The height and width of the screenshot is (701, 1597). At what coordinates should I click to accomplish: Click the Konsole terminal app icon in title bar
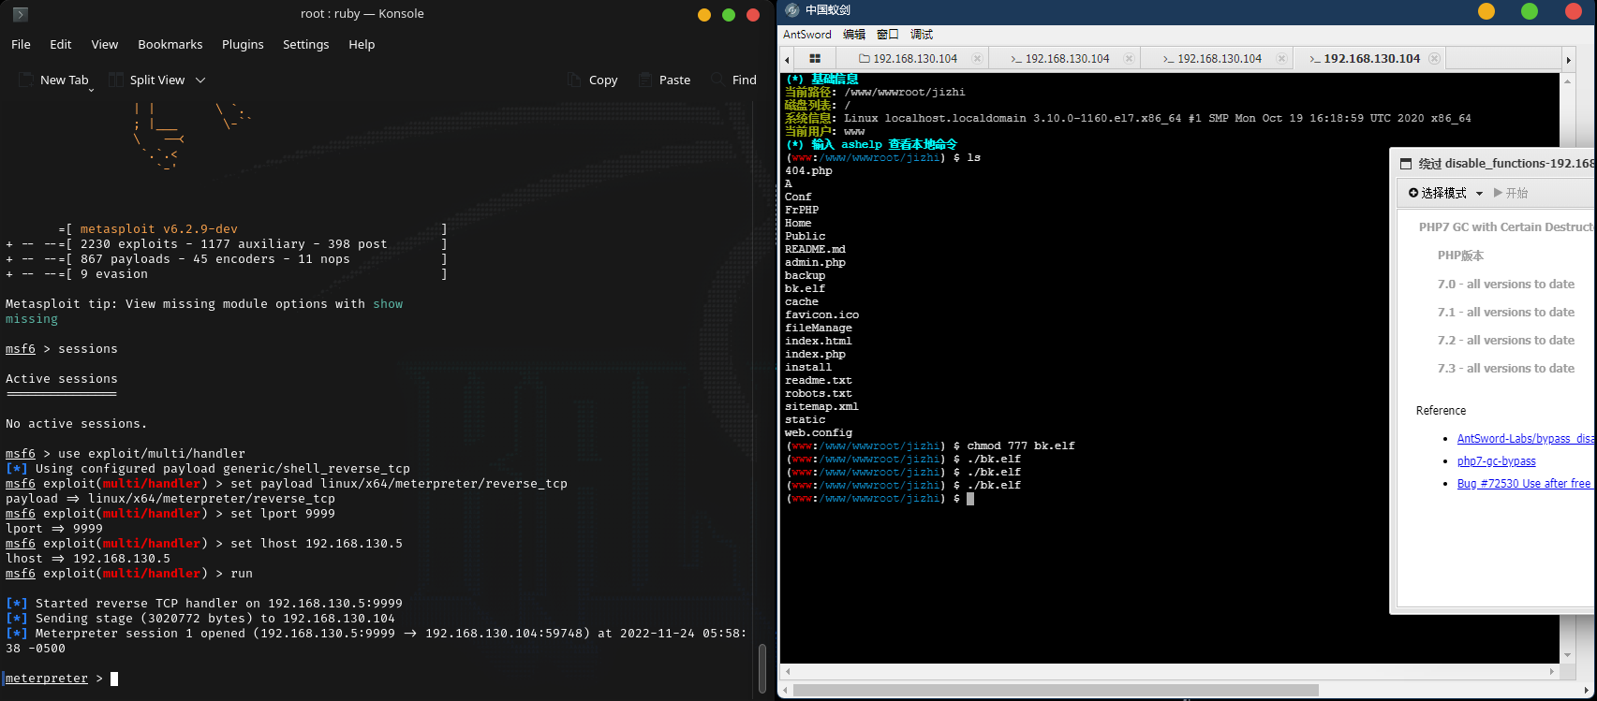(20, 14)
